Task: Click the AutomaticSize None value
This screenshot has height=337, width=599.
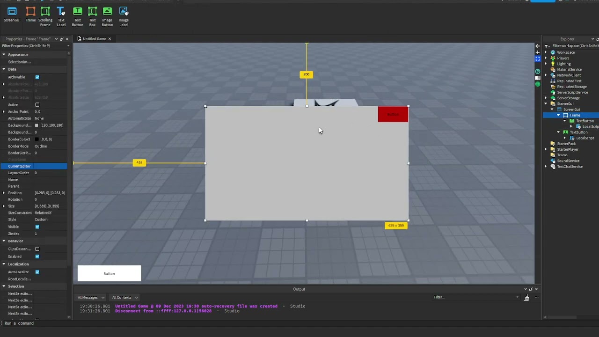Action: (x=39, y=118)
